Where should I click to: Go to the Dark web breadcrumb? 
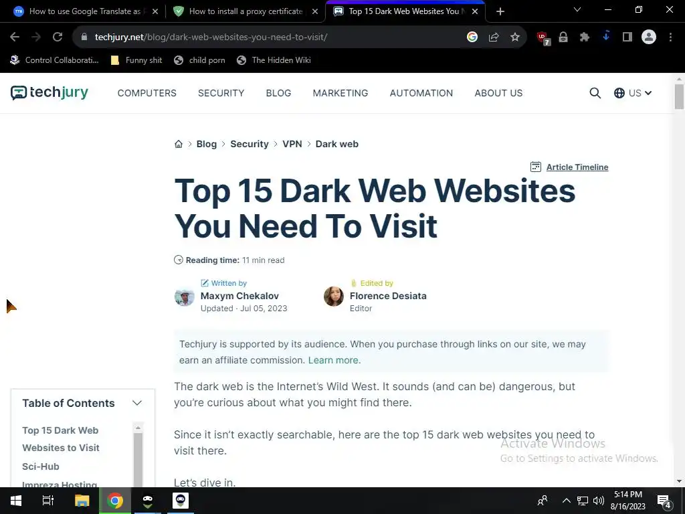pos(337,145)
